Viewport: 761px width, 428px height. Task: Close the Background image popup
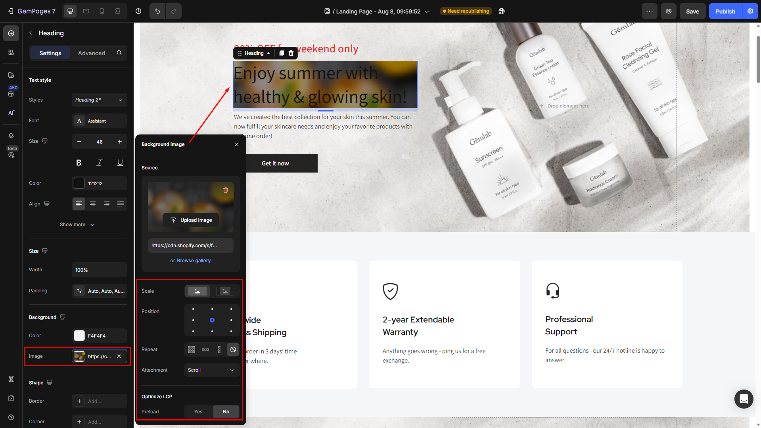[237, 144]
